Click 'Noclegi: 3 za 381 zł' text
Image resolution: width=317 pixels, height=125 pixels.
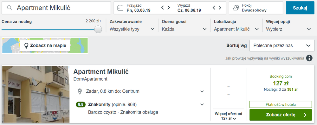[x=281, y=89]
